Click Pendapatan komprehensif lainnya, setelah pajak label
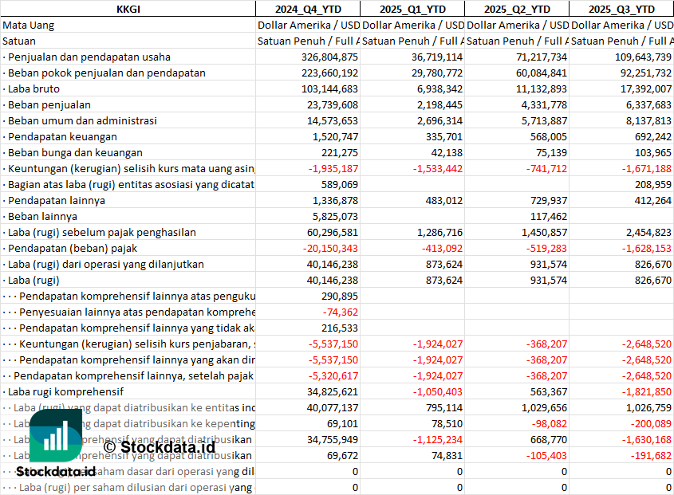674x495 pixels. 133,375
